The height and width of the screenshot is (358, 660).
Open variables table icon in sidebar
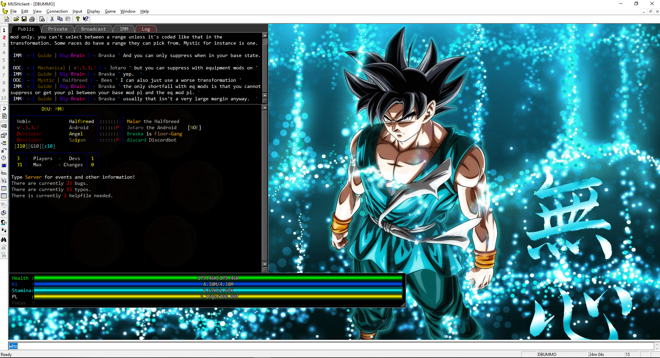point(4,196)
